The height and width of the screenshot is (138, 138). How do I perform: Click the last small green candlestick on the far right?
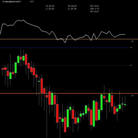pyautogui.click(x=125, y=105)
